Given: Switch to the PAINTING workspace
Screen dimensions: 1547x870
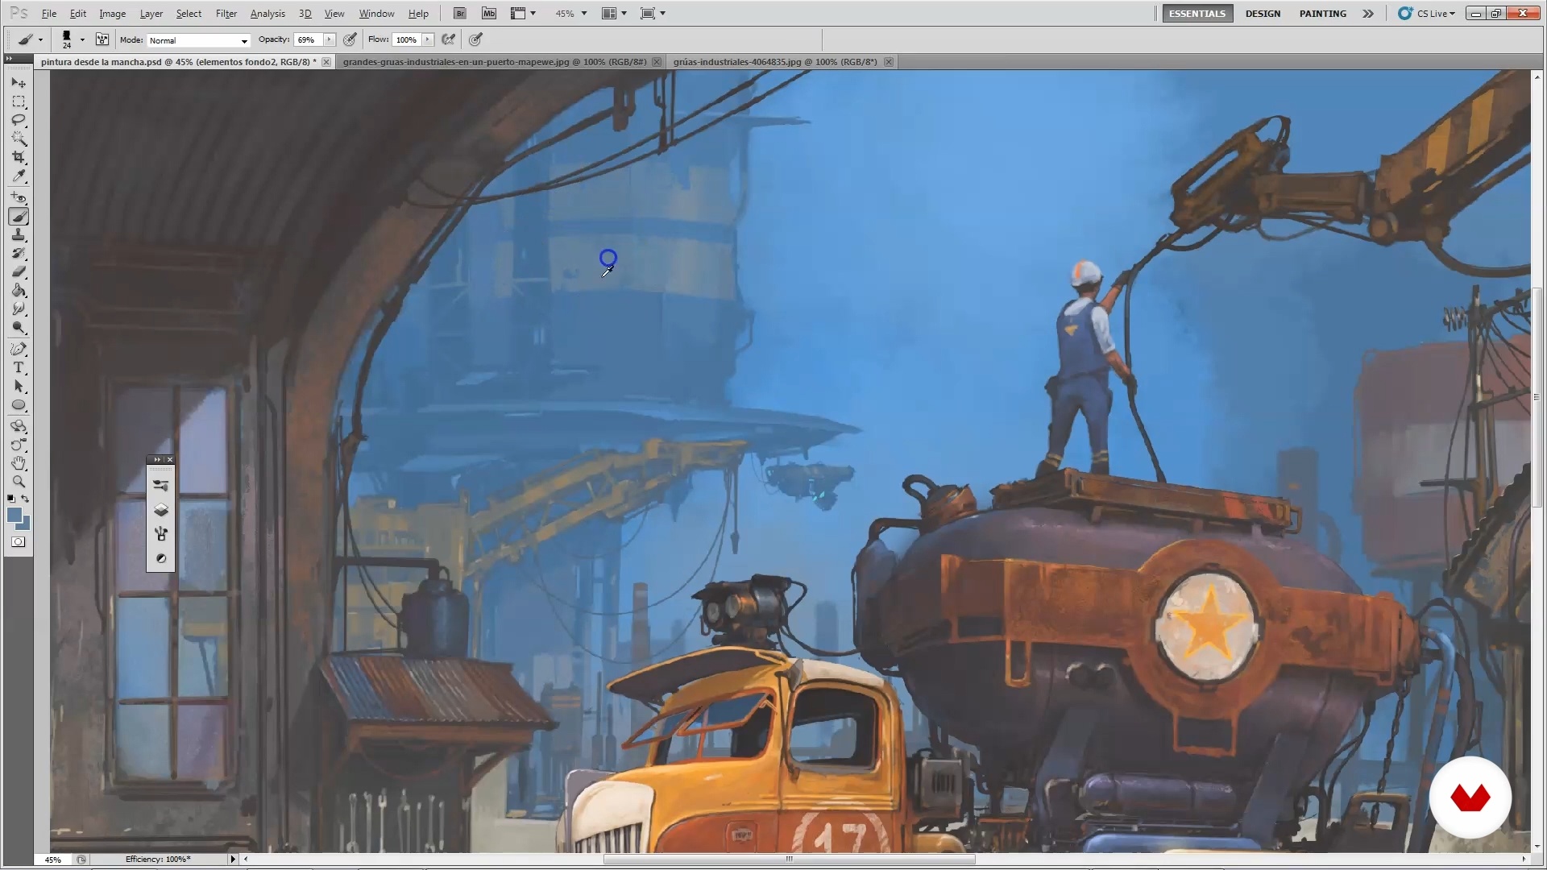Looking at the screenshot, I should [x=1322, y=14].
